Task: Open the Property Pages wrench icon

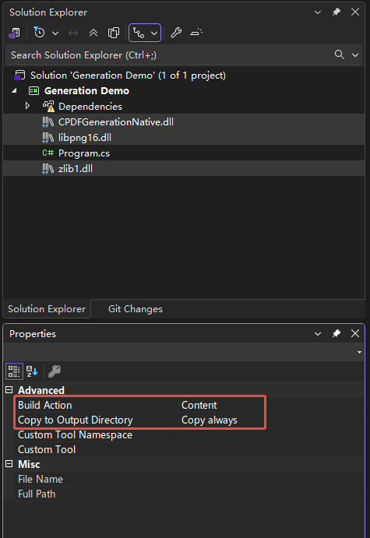Action: (x=55, y=371)
